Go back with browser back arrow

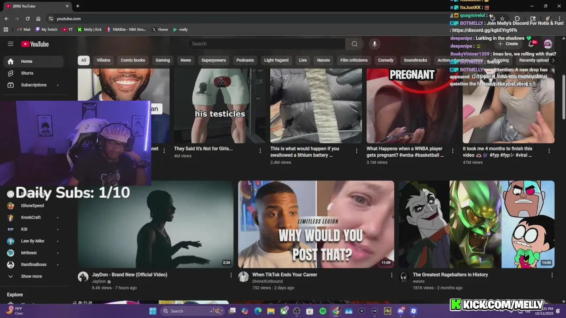(x=6, y=19)
